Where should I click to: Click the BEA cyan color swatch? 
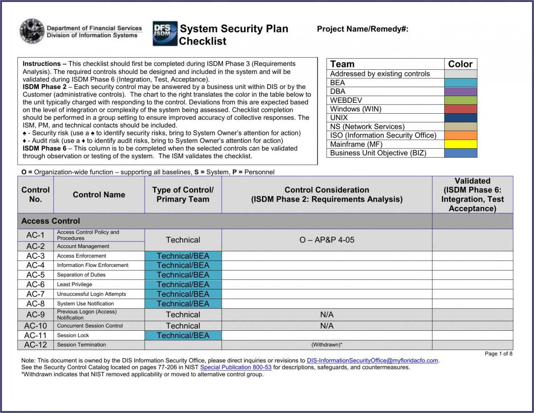click(x=460, y=83)
